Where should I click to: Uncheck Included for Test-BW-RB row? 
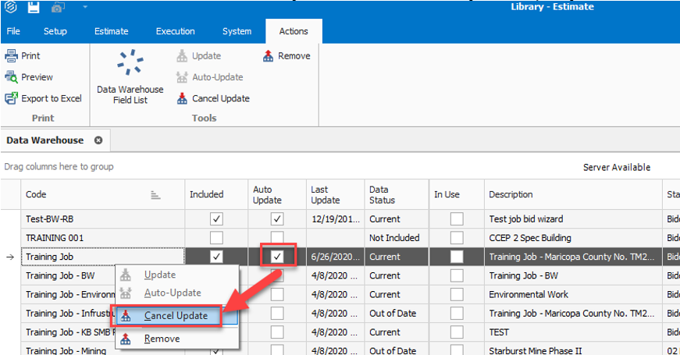tap(217, 219)
